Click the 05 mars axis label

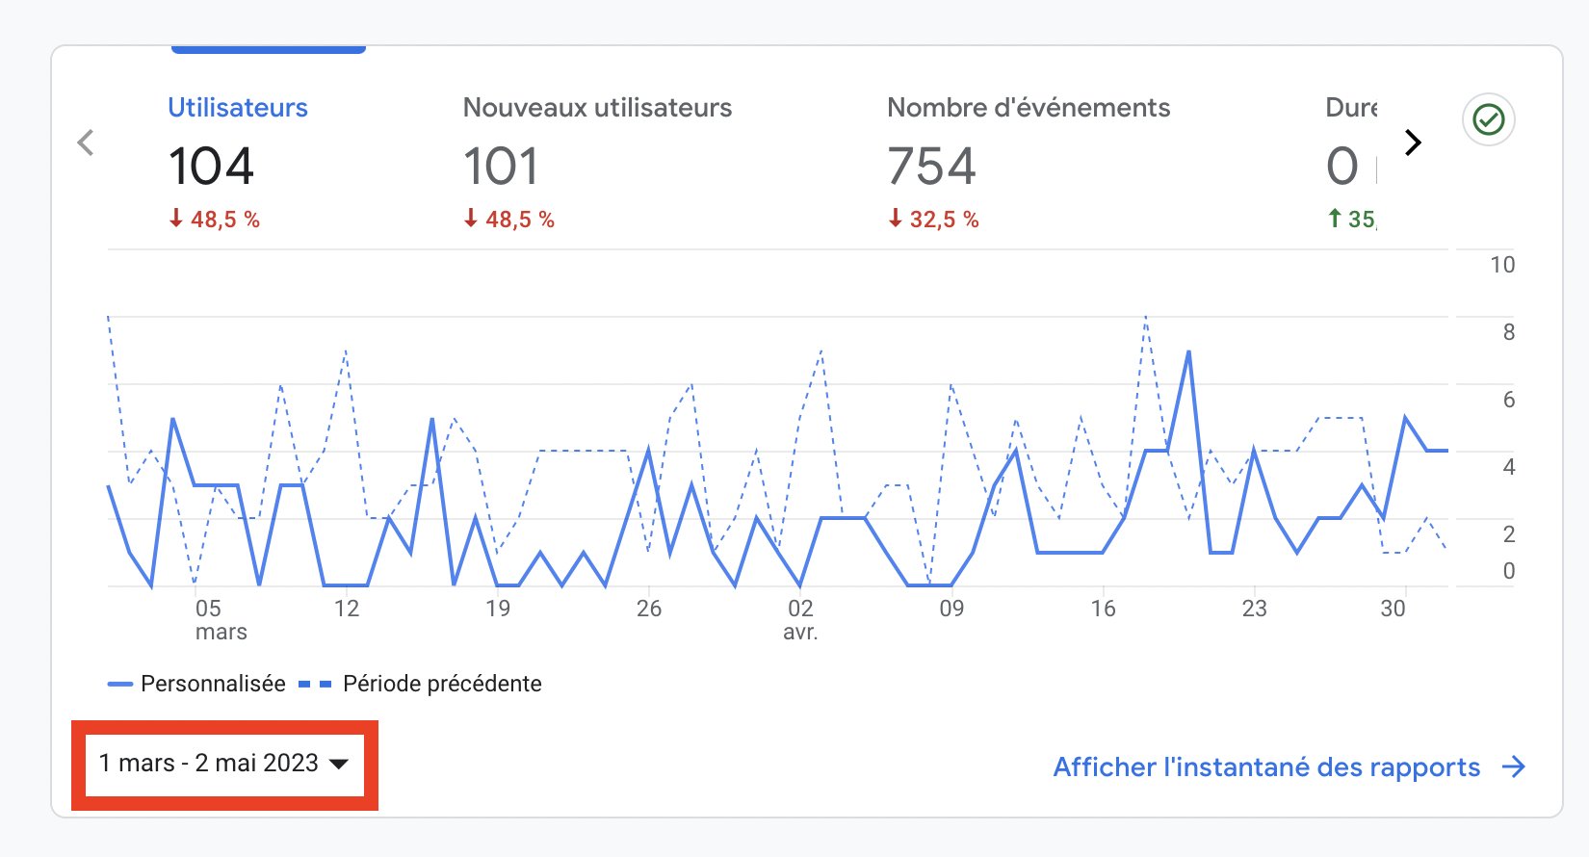(221, 620)
